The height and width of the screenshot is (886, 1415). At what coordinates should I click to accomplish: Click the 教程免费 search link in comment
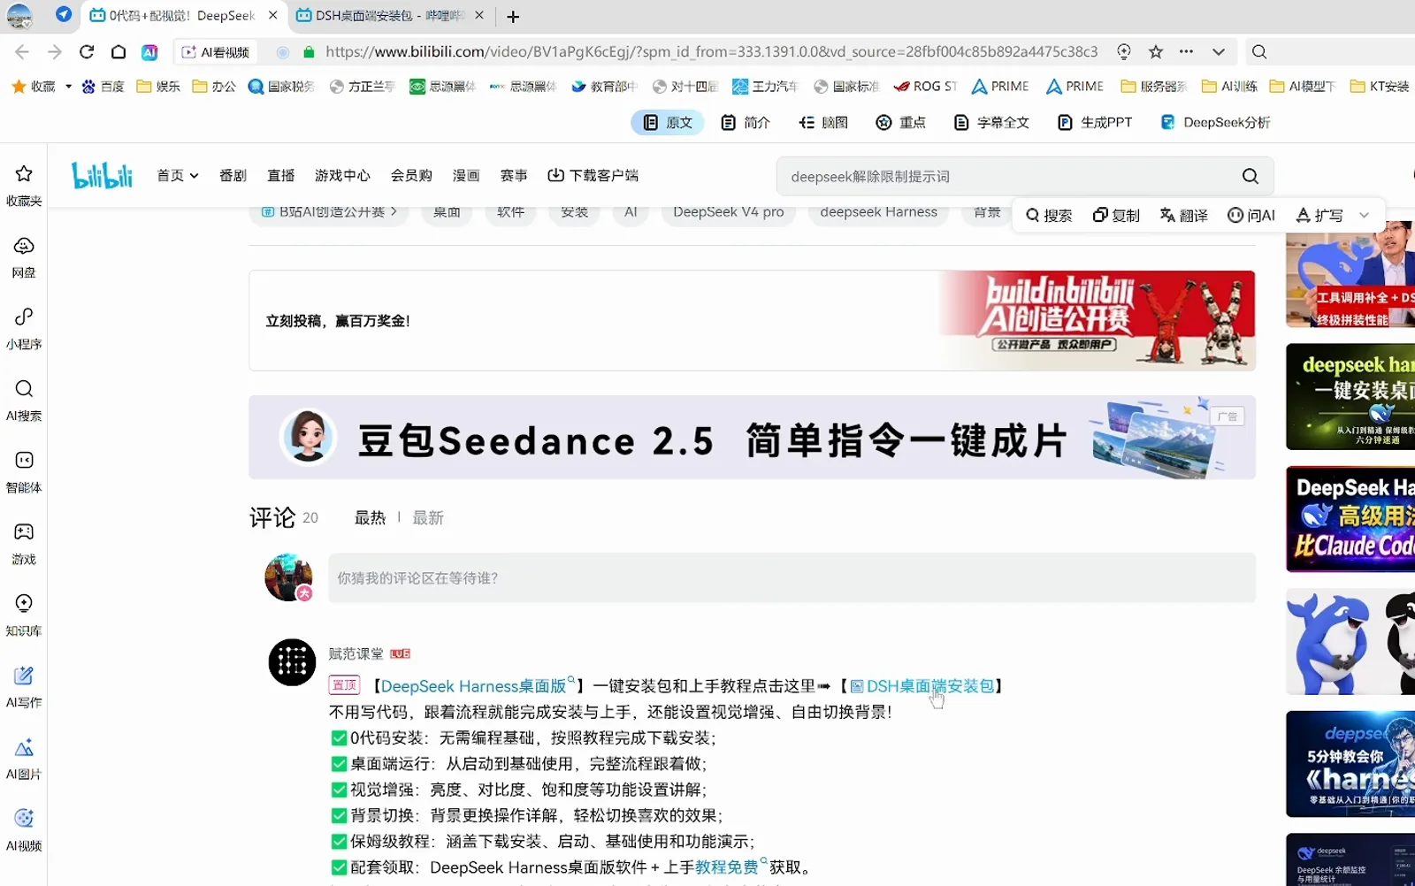pos(731,867)
